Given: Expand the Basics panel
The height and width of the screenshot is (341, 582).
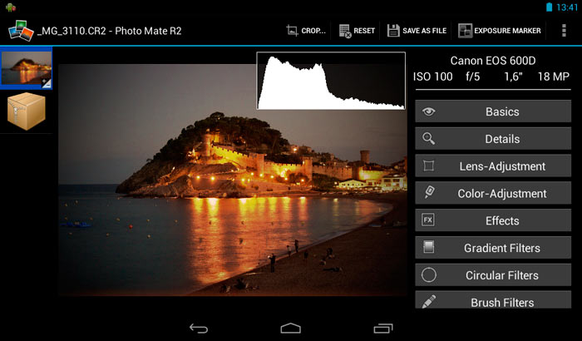Looking at the screenshot, I should [493, 111].
